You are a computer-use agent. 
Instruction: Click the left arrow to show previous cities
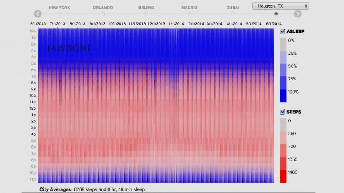(38, 14)
